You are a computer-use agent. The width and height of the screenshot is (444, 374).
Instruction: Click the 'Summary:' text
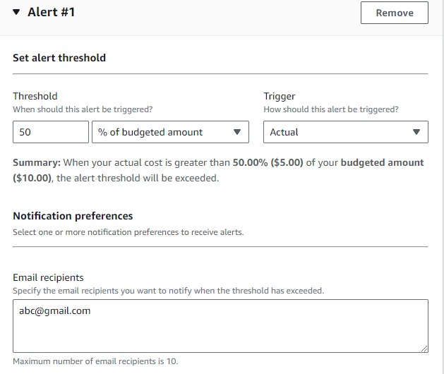37,162
